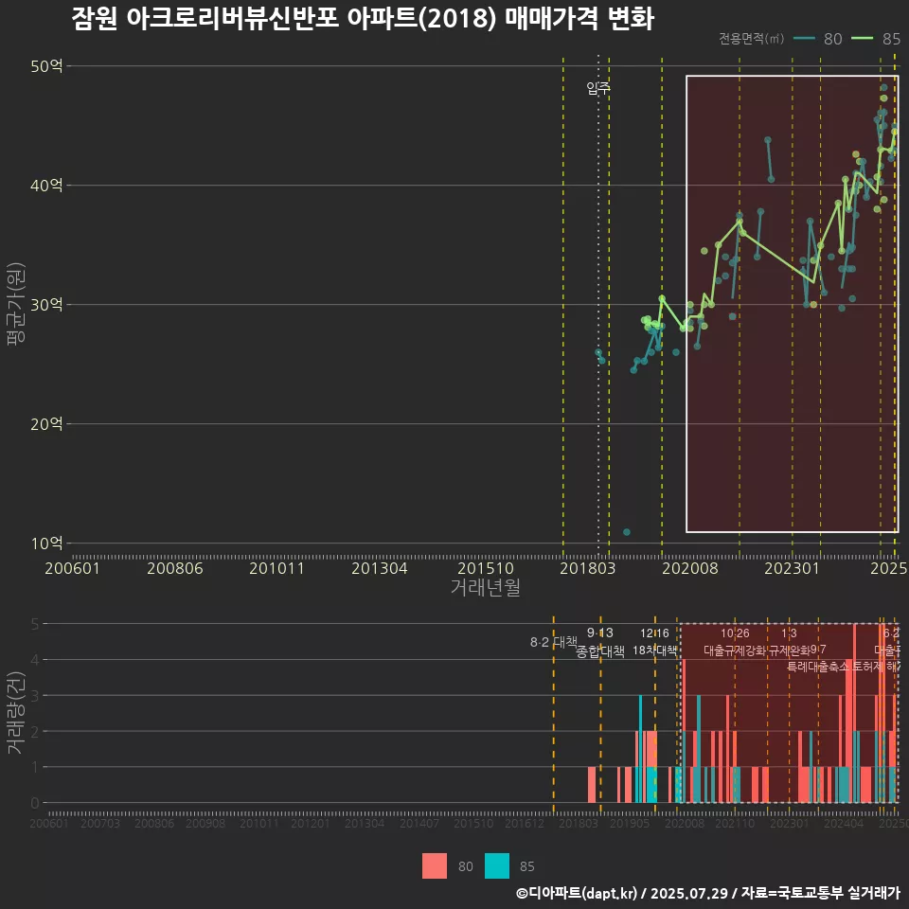Image resolution: width=909 pixels, height=909 pixels.
Task: Select the red 80 swatch in bottom legend
Action: pos(435,866)
